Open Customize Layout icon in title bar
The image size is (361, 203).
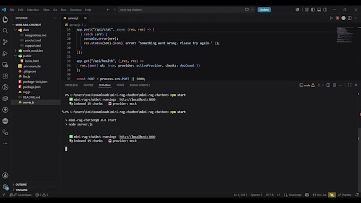(307, 10)
